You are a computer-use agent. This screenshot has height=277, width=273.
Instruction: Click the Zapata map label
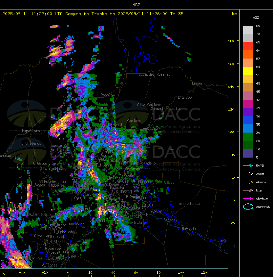[73, 245]
